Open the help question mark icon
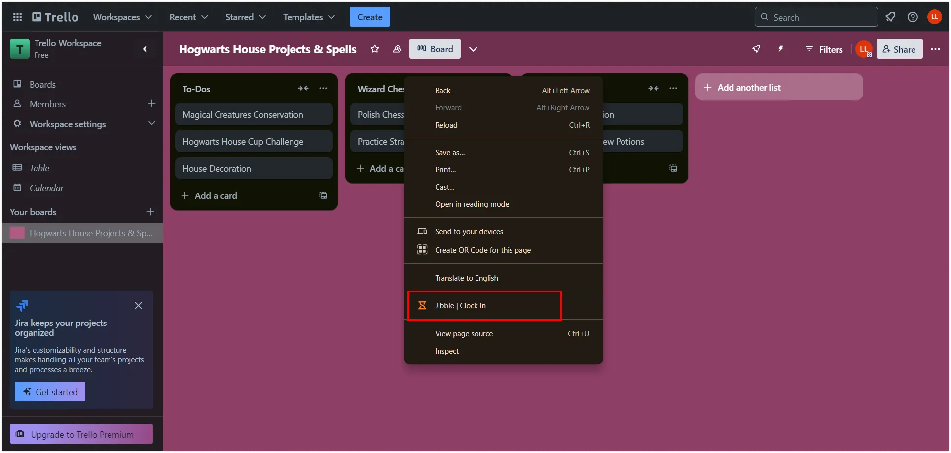951x453 pixels. tap(913, 17)
